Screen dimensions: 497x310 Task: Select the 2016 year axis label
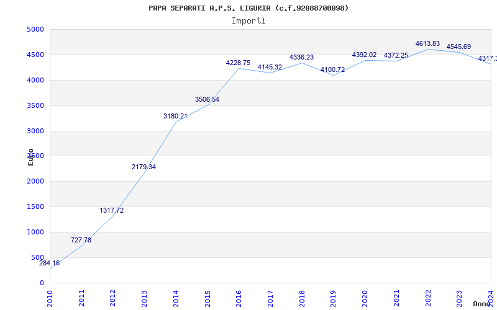[239, 298]
